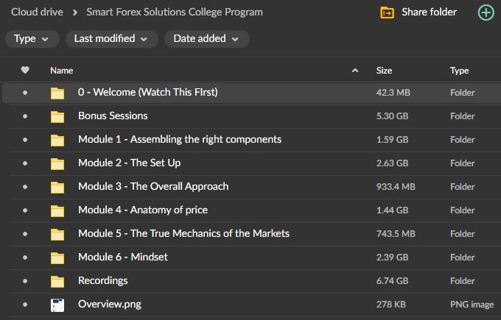Open the Date added filter dropdown

[x=206, y=39]
